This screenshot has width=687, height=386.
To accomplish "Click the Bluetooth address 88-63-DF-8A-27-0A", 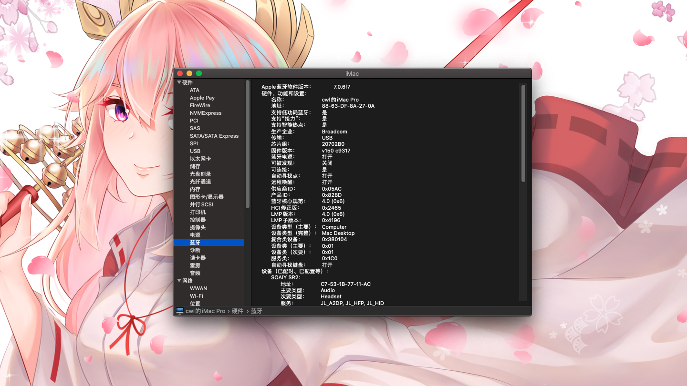I will click(x=348, y=106).
